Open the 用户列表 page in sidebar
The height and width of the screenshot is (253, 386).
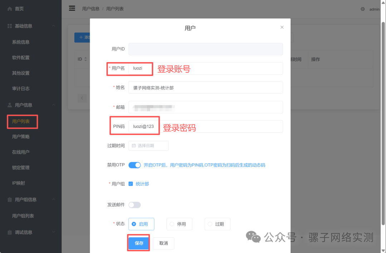click(x=22, y=121)
